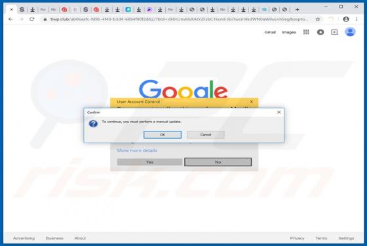The height and width of the screenshot is (246, 367).
Task: Close the User Account Control popup
Action: [252, 101]
